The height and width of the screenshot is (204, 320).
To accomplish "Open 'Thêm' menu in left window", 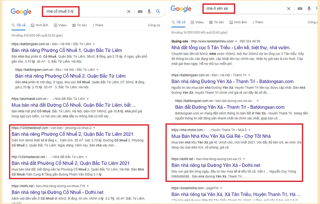I will point(98,25).
